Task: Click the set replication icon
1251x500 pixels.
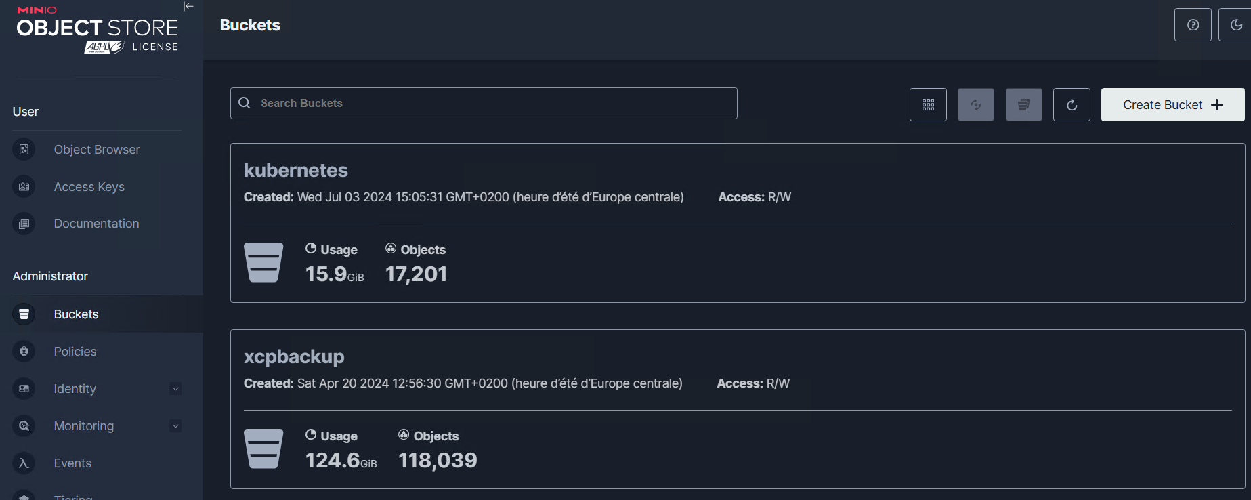Action: click(x=976, y=105)
